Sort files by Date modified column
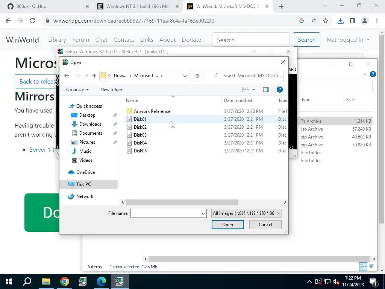The width and height of the screenshot is (385, 289). [x=238, y=100]
